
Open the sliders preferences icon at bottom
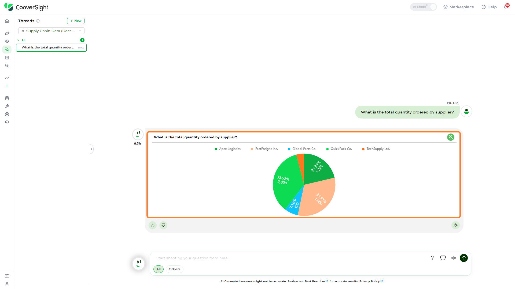point(7,276)
